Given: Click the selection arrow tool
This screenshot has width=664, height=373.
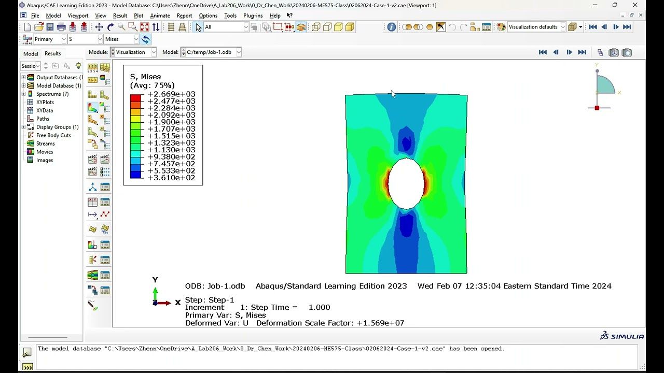Looking at the screenshot, I should tap(198, 27).
